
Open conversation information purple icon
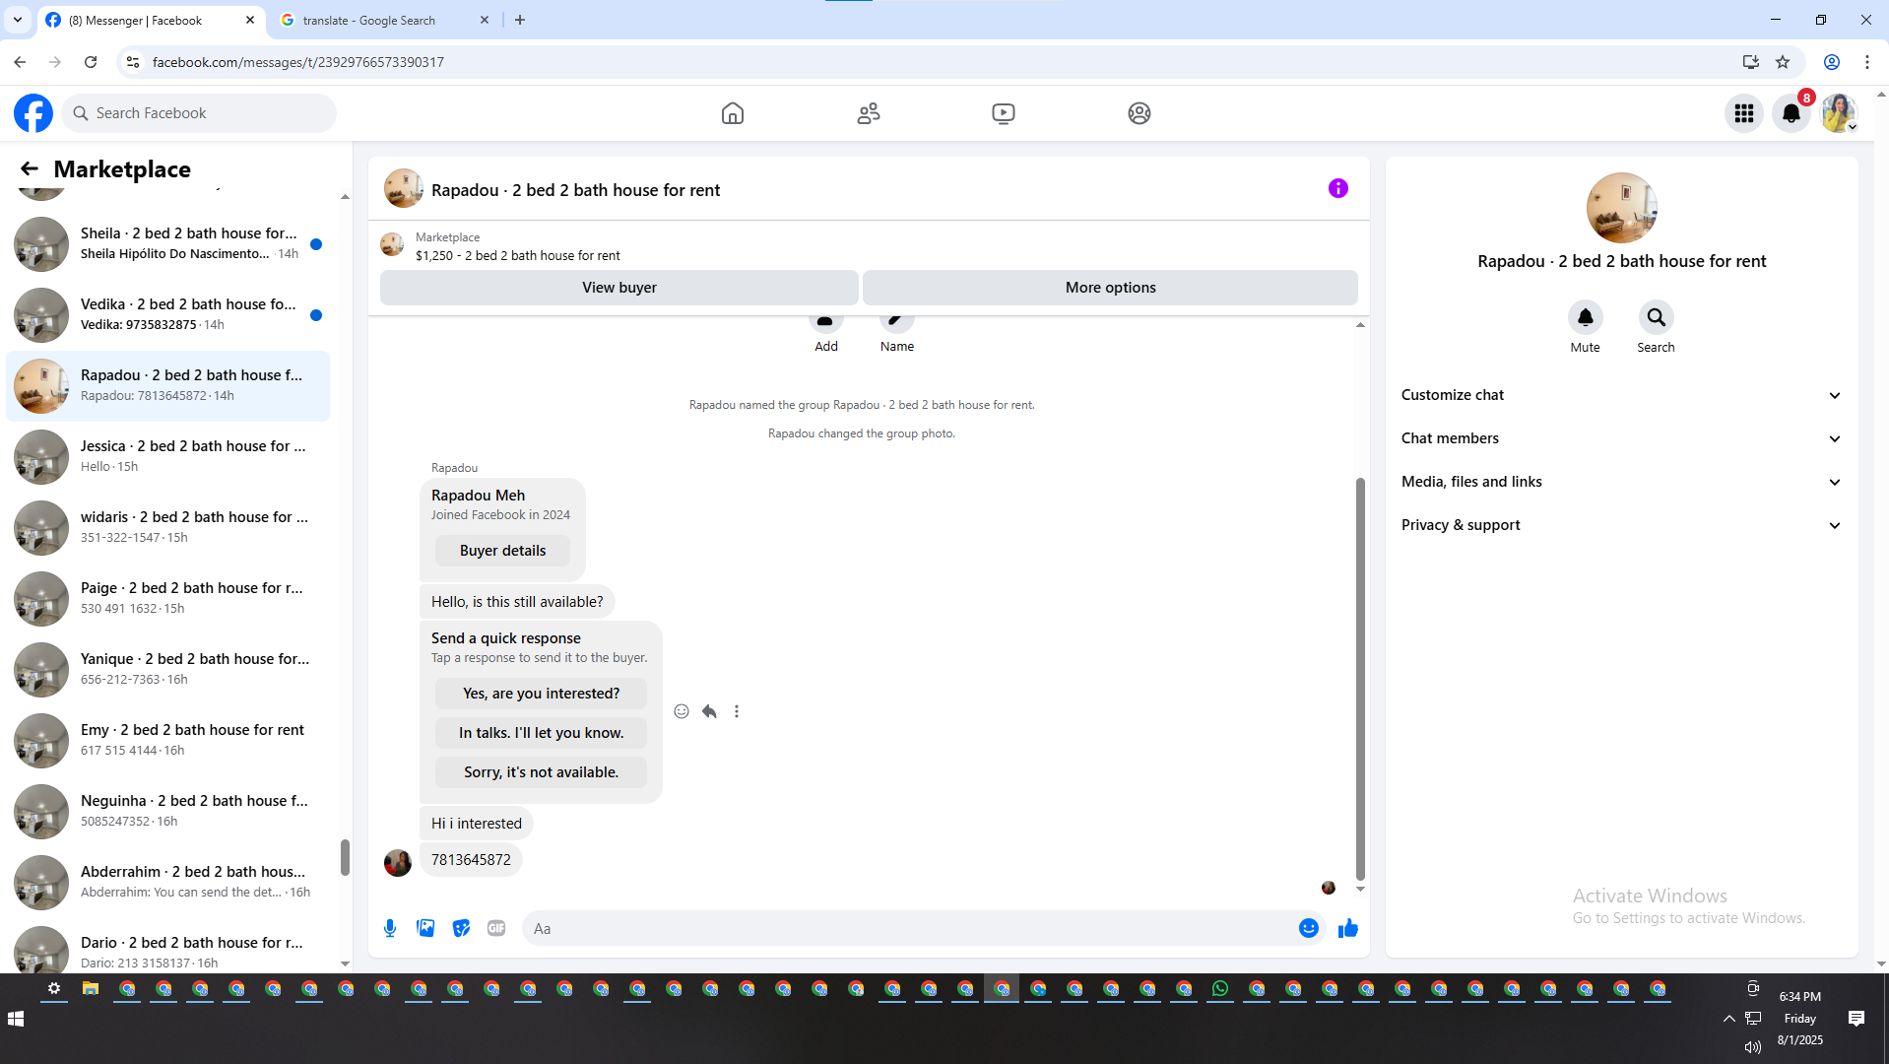point(1338,188)
